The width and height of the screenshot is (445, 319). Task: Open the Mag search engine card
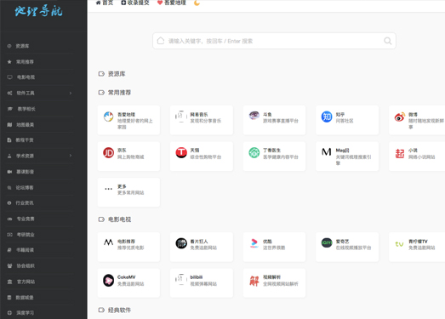pyautogui.click(x=347, y=156)
